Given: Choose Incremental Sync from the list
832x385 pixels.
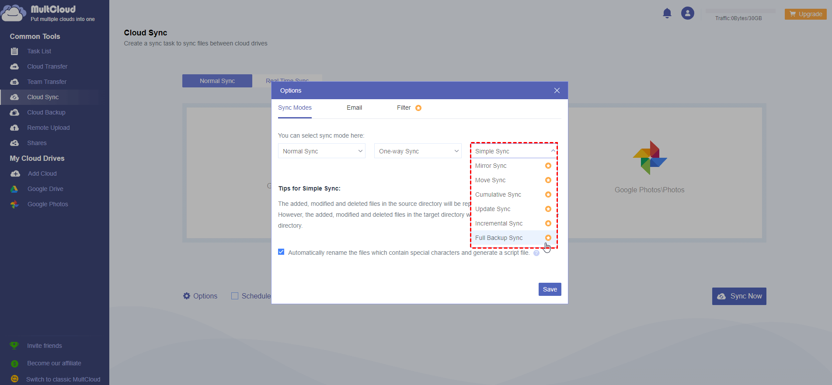Looking at the screenshot, I should [x=514, y=223].
